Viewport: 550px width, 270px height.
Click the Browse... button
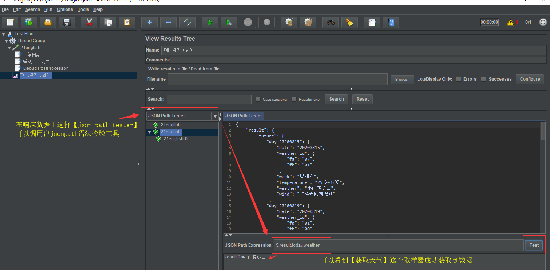[x=402, y=80]
